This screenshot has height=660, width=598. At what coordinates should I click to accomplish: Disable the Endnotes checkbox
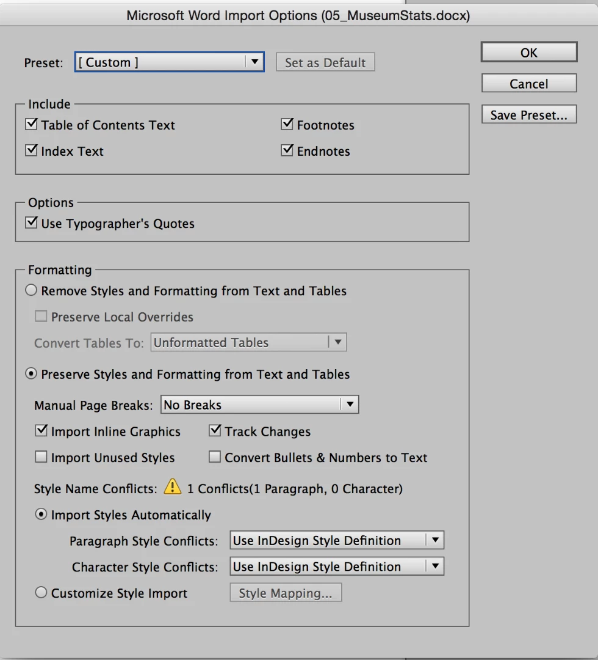[287, 151]
